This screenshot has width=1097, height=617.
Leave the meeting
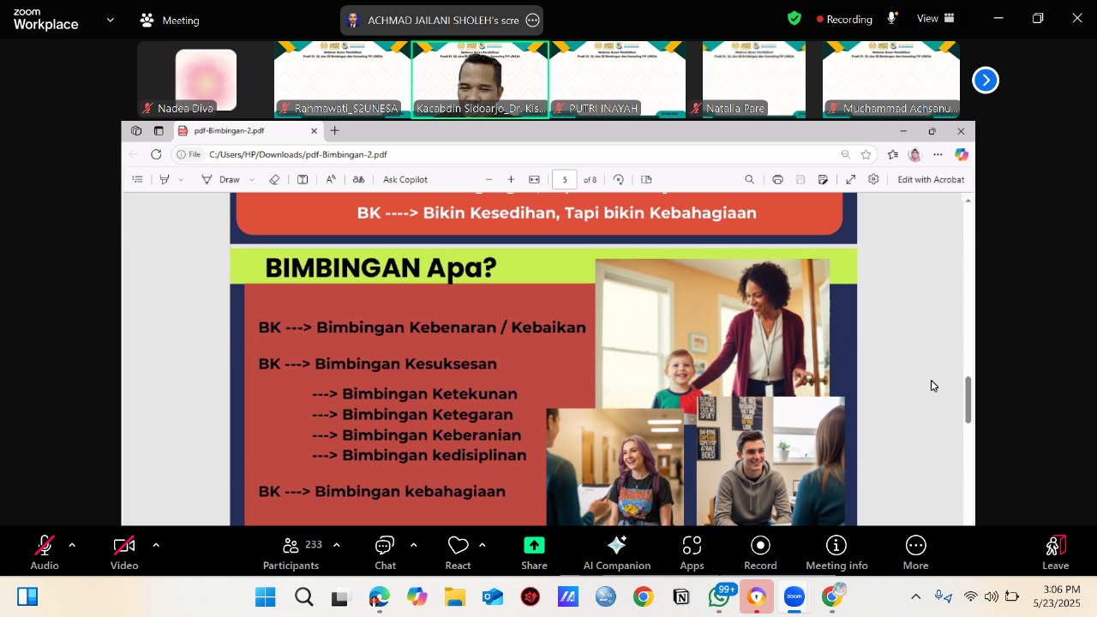[1055, 553]
